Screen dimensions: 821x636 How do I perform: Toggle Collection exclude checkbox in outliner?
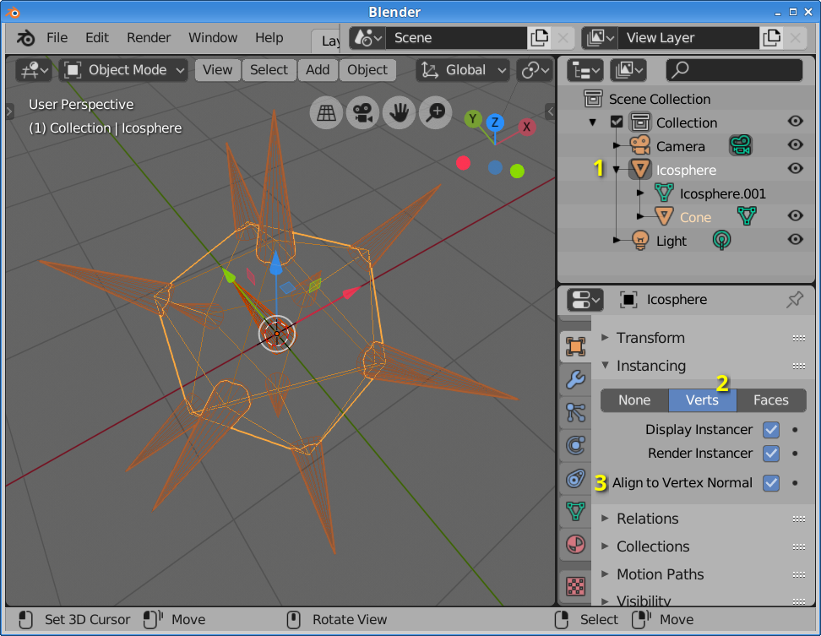tap(617, 122)
